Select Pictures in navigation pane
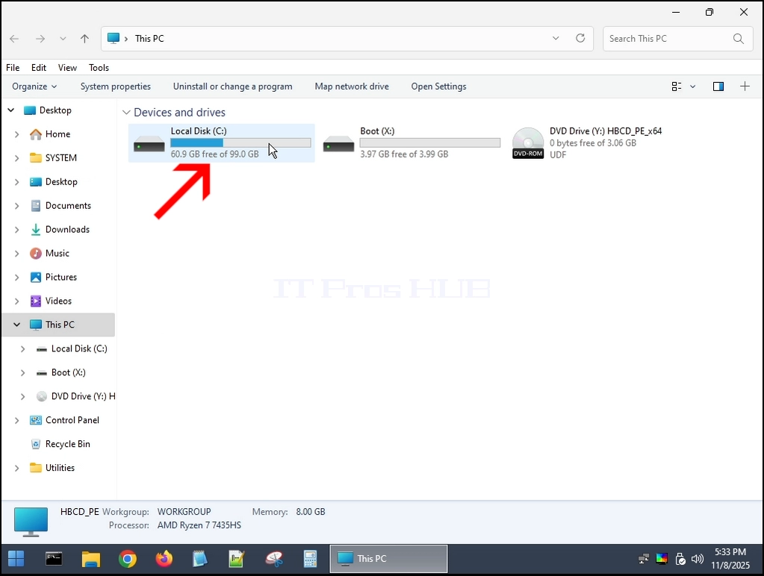This screenshot has height=576, width=764. [61, 277]
